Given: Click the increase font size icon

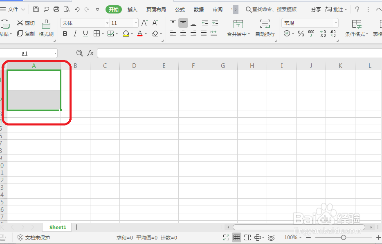Looking at the screenshot, I should tap(144, 23).
